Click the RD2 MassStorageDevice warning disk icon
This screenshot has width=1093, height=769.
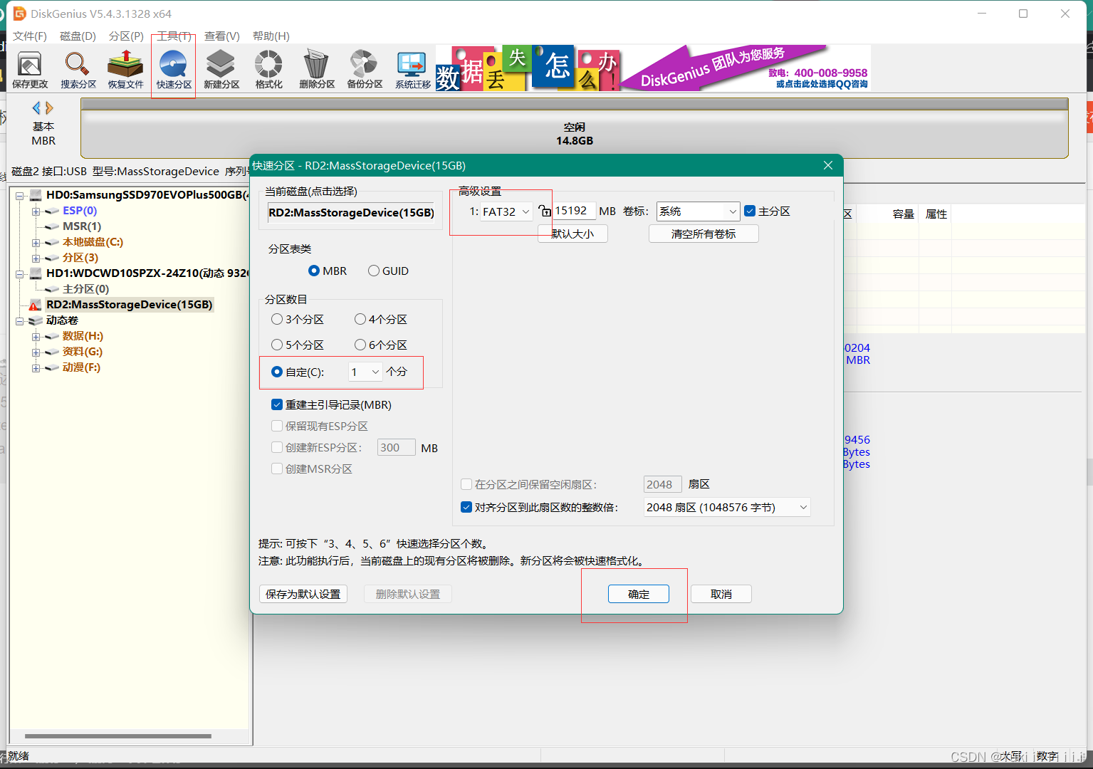click(36, 305)
